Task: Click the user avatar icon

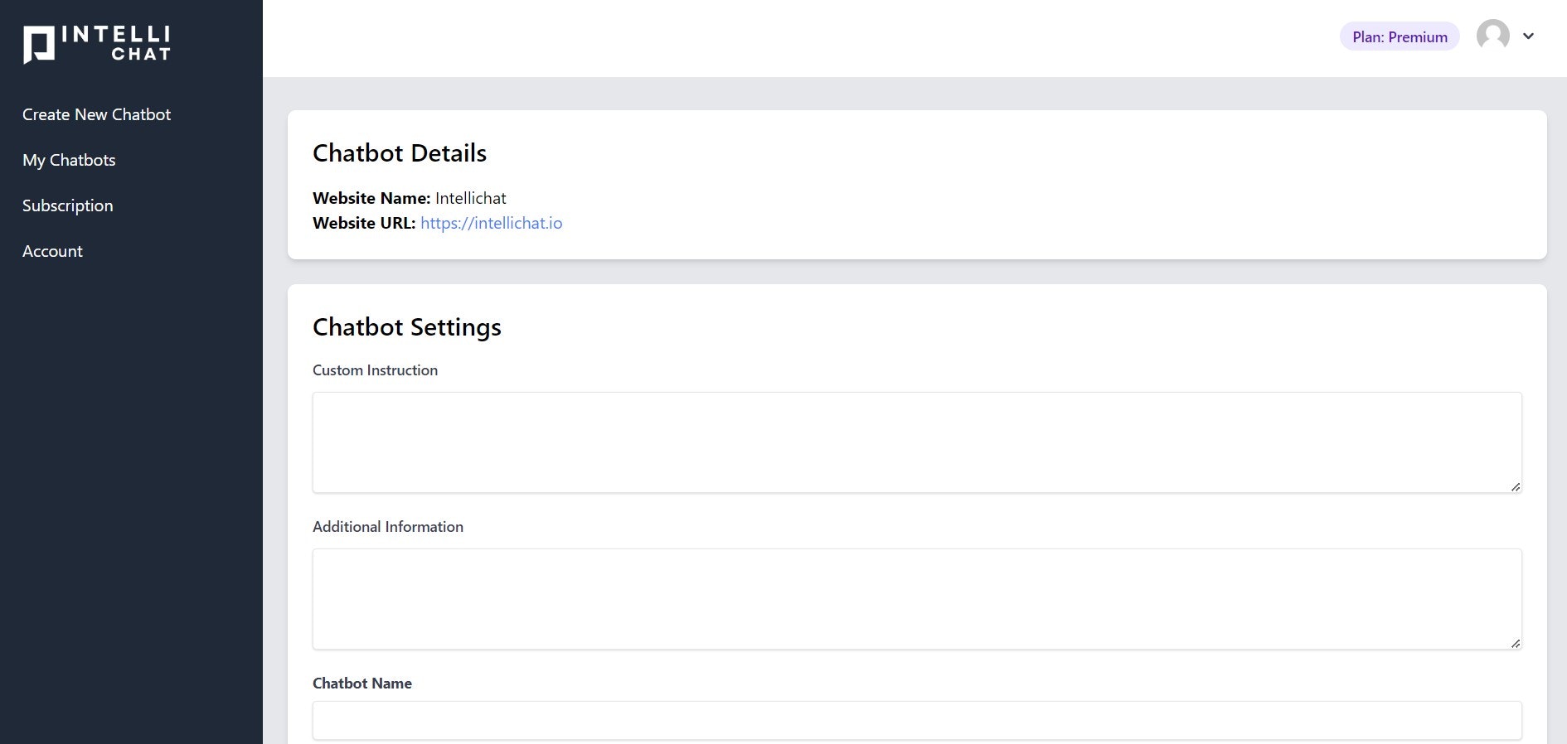Action: coord(1492,36)
